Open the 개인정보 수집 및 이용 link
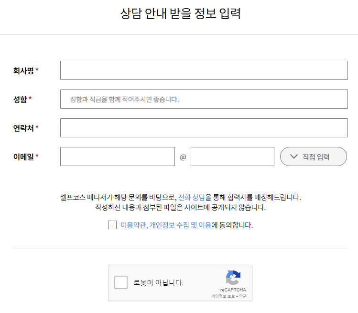358x313 pixels. point(180,225)
